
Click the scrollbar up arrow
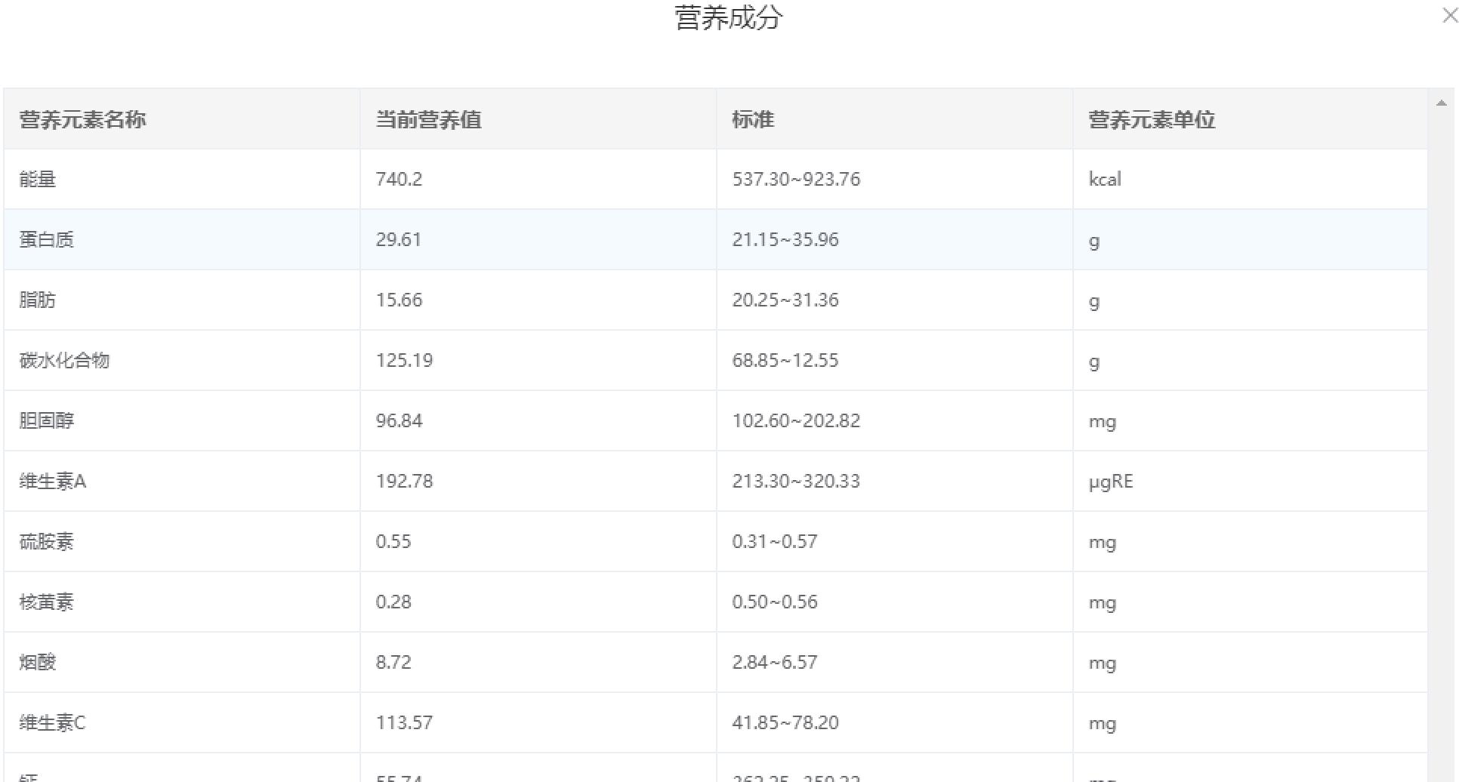click(x=1441, y=103)
